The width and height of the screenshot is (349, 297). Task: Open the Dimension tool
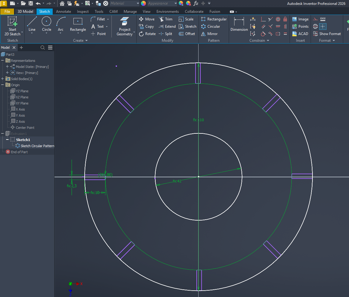coord(239,25)
